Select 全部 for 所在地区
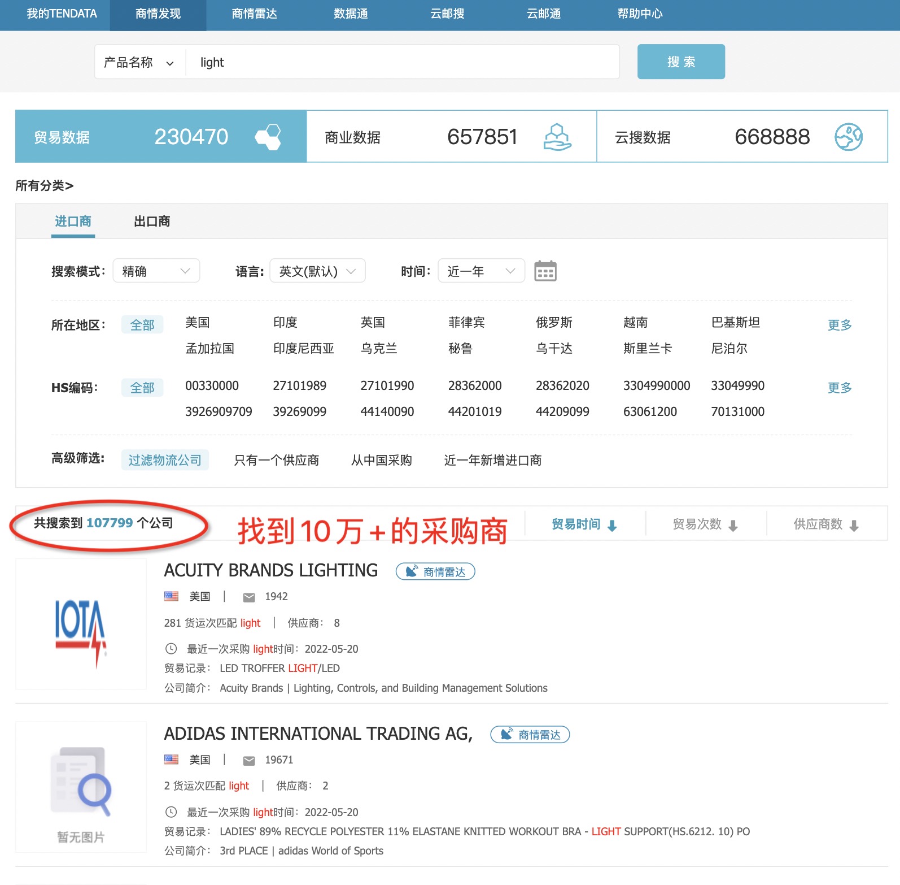The height and width of the screenshot is (885, 900). click(142, 325)
